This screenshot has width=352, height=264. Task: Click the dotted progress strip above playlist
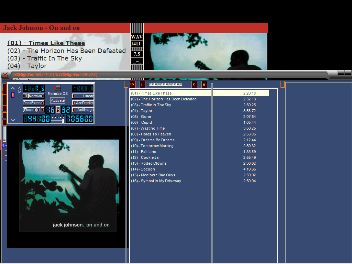[166, 85]
